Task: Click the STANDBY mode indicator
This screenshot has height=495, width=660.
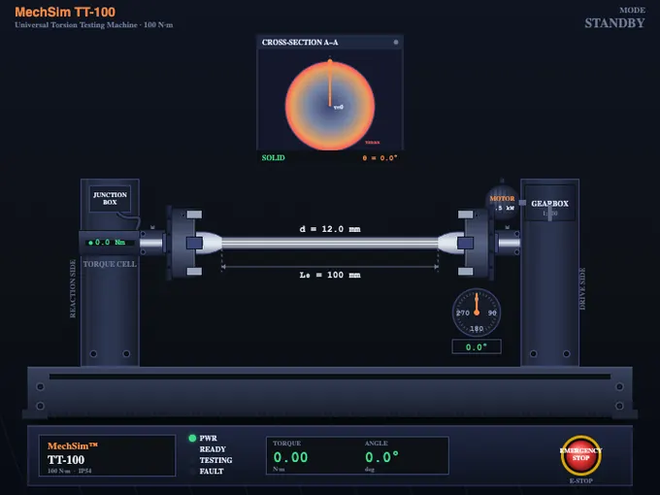Action: [614, 23]
